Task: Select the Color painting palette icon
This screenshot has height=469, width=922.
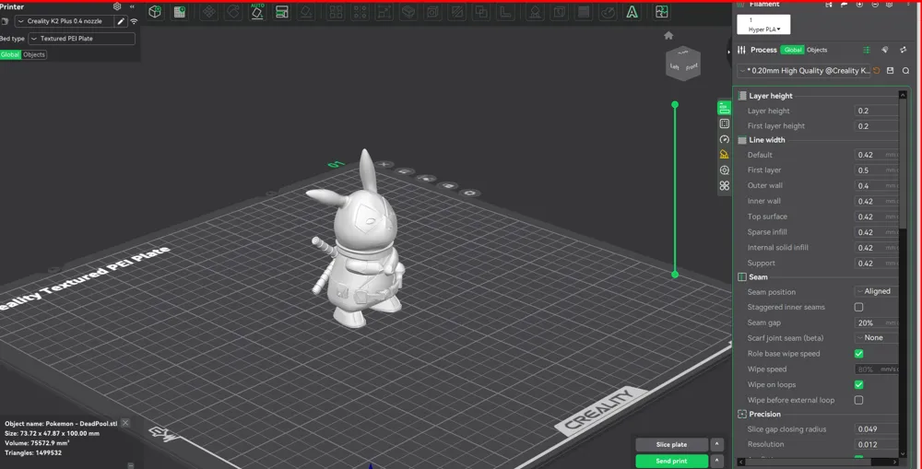Action: 608,12
